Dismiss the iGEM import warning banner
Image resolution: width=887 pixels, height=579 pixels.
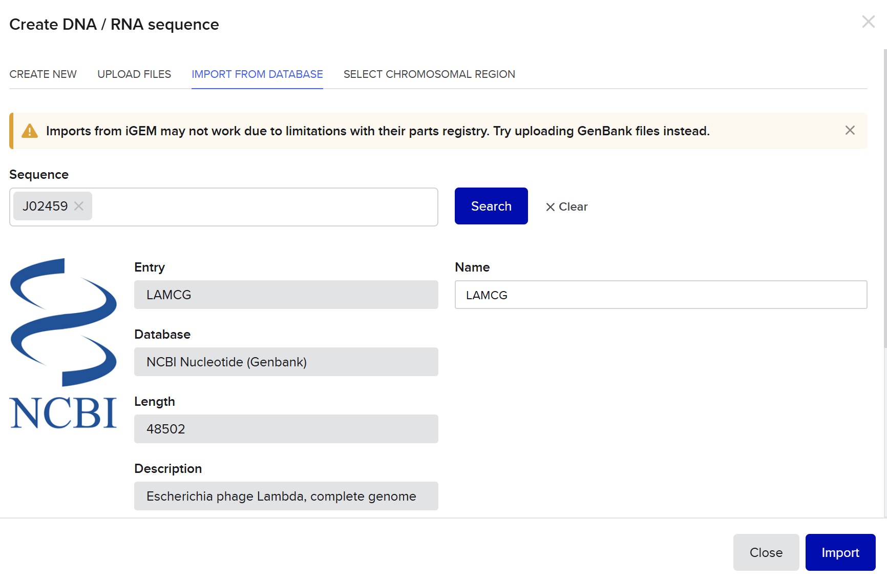pos(850,131)
